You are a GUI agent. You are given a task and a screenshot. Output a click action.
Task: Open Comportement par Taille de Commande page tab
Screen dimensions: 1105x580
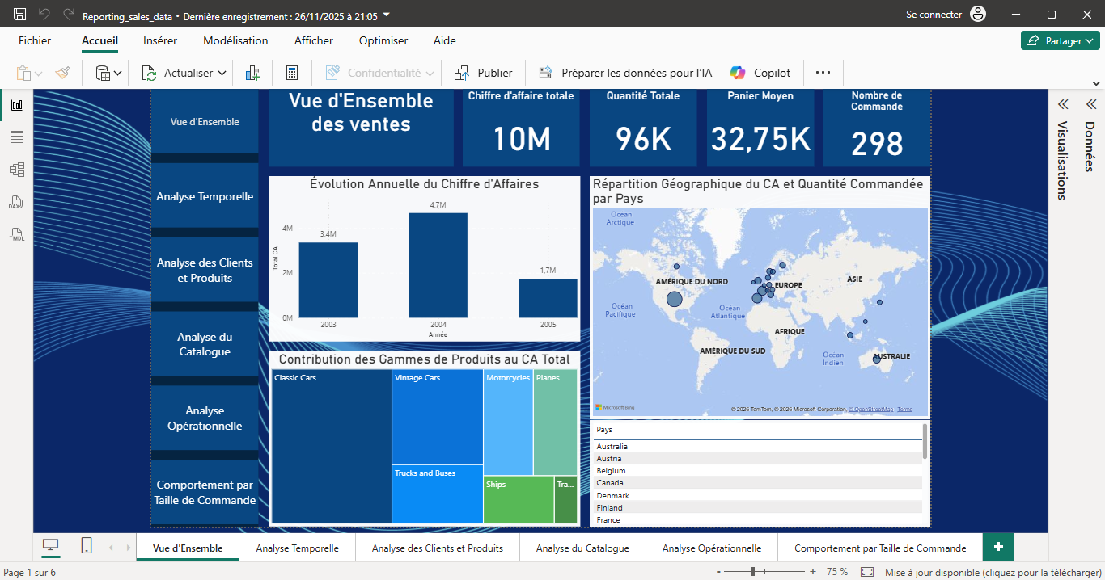[880, 548]
